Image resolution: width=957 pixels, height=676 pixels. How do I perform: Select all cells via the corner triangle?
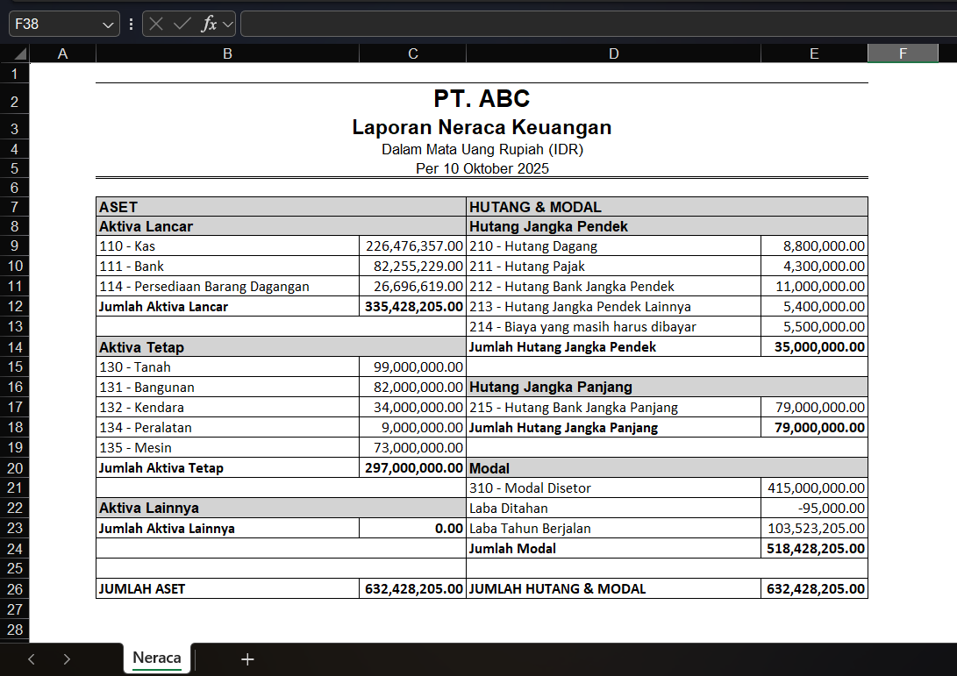[x=18, y=53]
